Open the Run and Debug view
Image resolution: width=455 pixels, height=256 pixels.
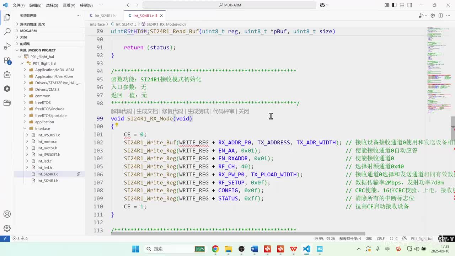click(x=7, y=46)
